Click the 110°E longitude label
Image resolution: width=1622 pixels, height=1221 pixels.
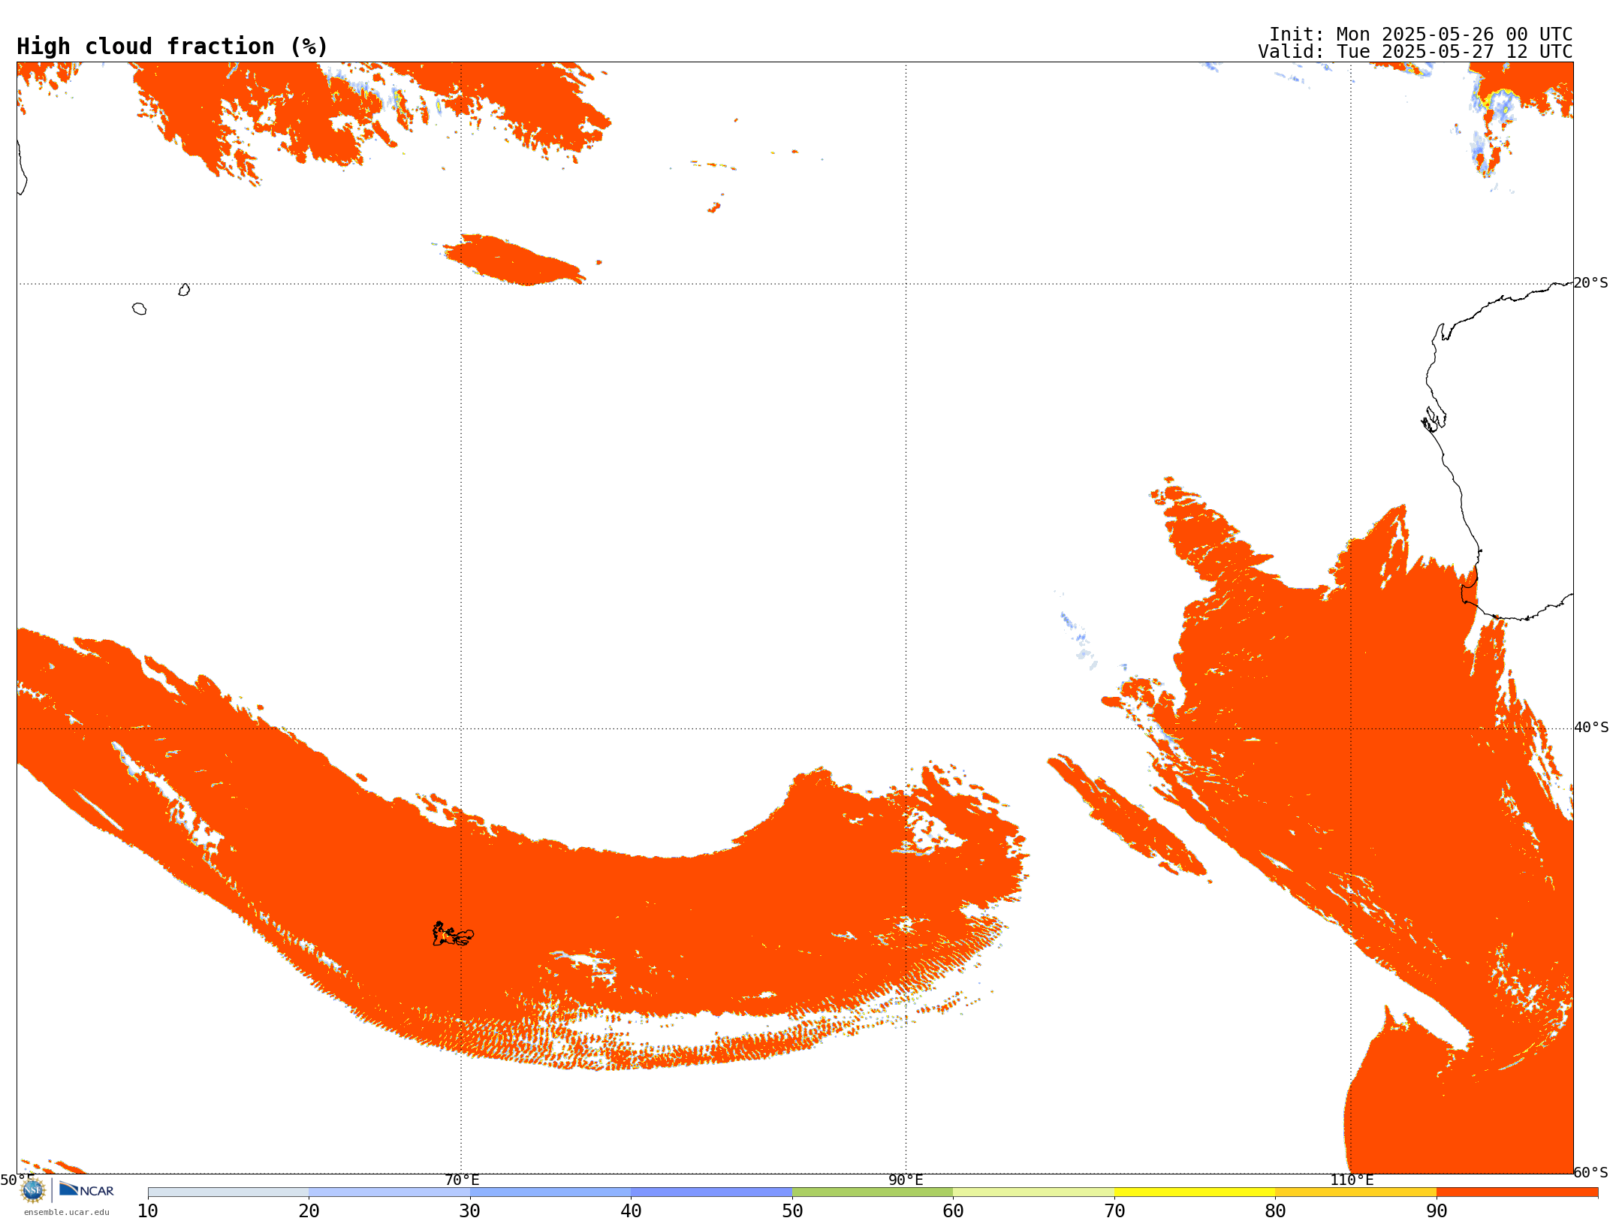coord(1352,1180)
